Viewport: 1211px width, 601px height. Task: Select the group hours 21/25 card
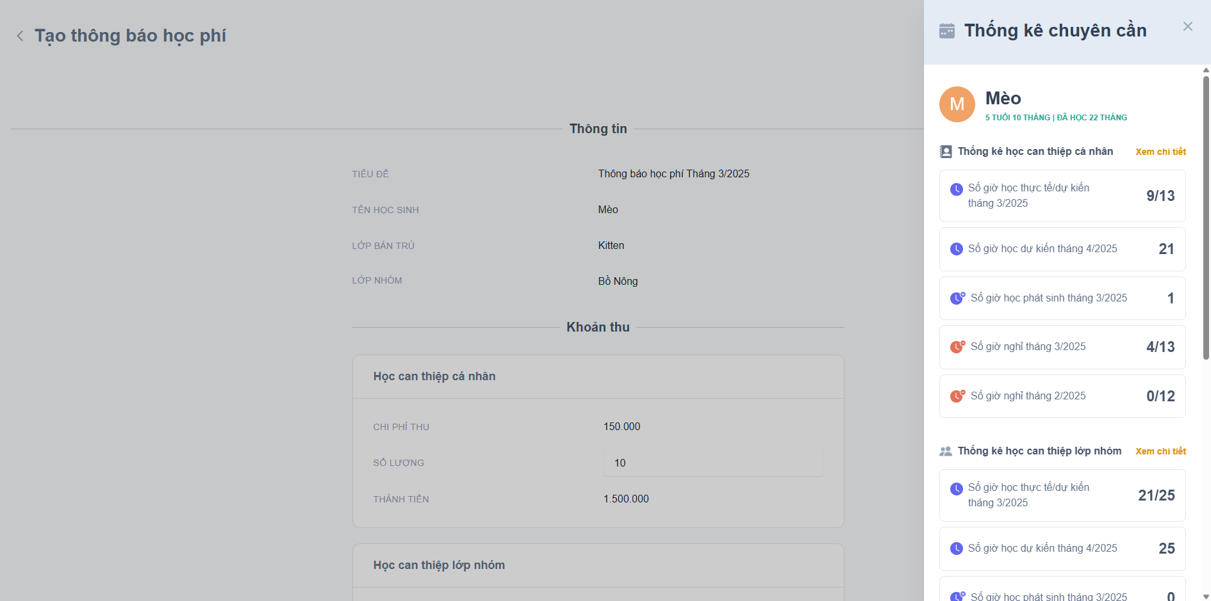(1062, 495)
